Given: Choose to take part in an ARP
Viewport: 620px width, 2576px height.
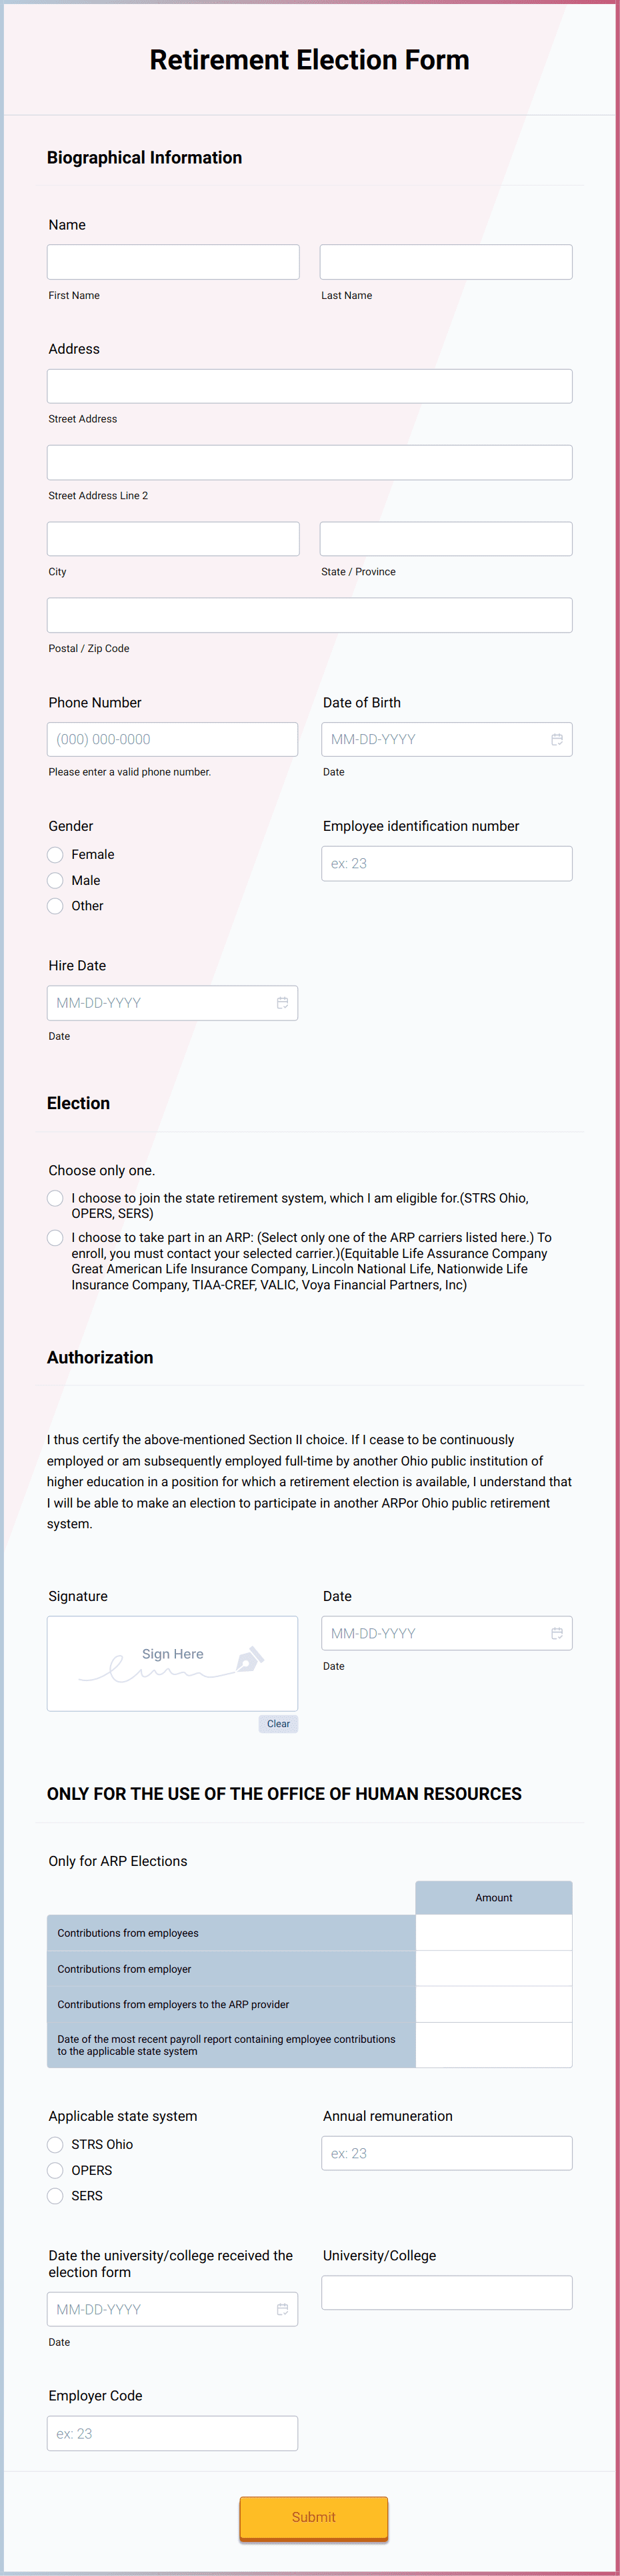Looking at the screenshot, I should [x=55, y=1237].
